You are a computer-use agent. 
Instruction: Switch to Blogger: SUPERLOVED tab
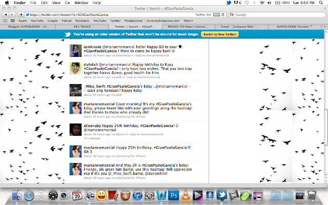[28, 27]
